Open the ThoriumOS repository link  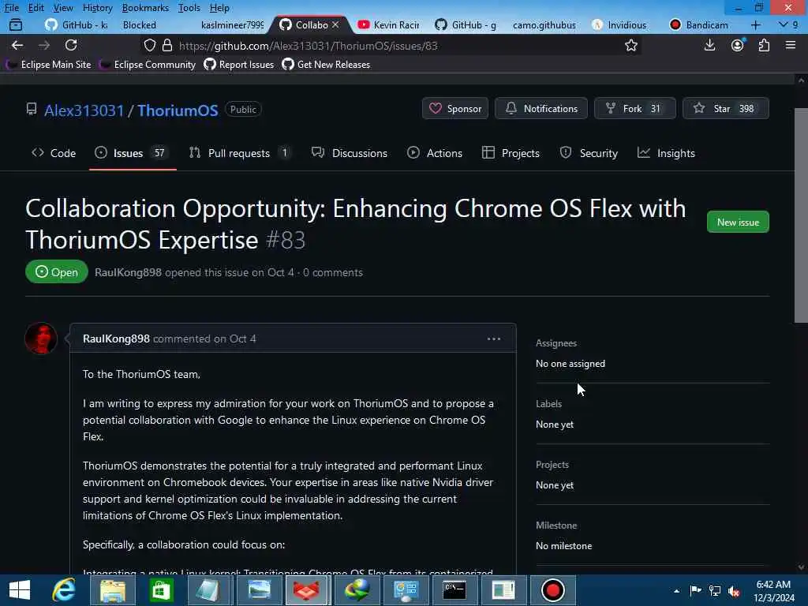click(178, 110)
